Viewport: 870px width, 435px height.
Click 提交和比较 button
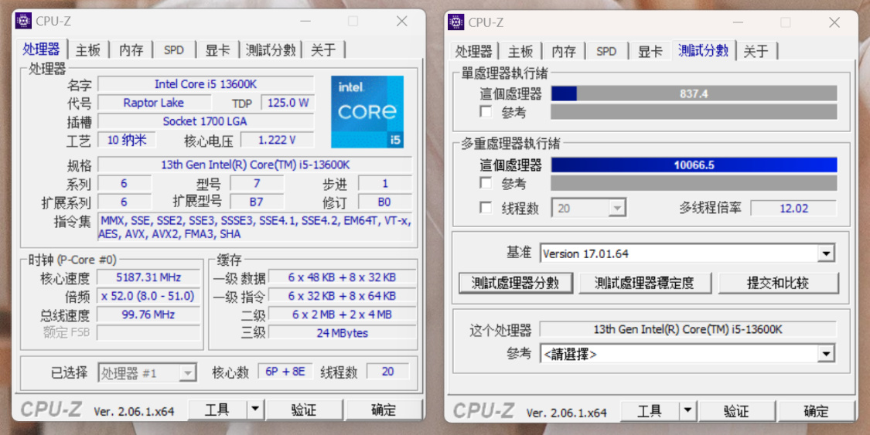(x=778, y=283)
